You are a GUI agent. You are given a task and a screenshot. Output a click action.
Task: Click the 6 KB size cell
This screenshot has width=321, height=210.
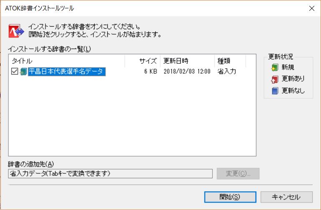pyautogui.click(x=150, y=72)
